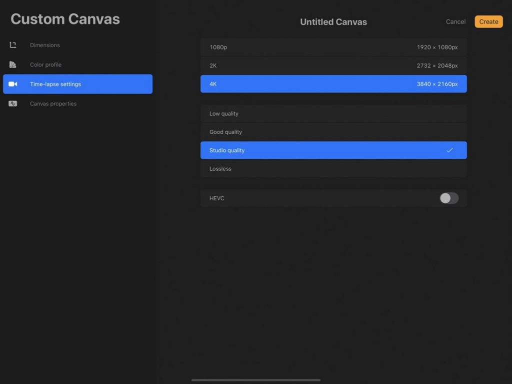Create the new canvas
The height and width of the screenshot is (384, 512).
point(488,22)
